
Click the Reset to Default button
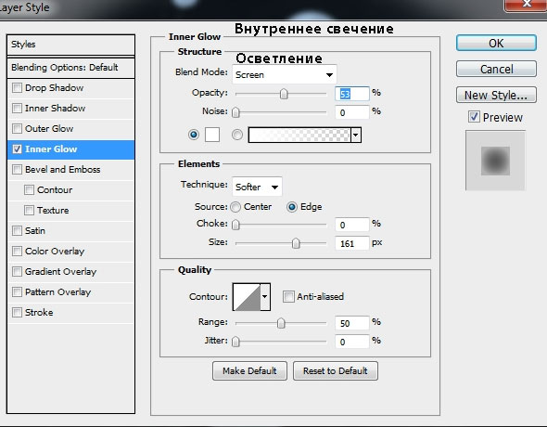pyautogui.click(x=336, y=370)
